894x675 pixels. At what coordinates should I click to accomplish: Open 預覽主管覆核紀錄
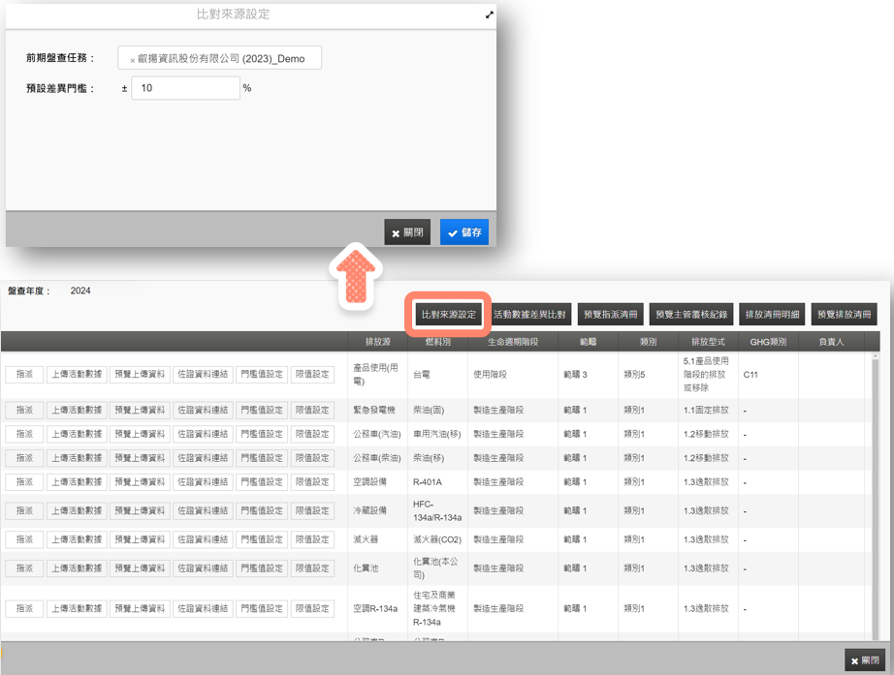click(691, 315)
